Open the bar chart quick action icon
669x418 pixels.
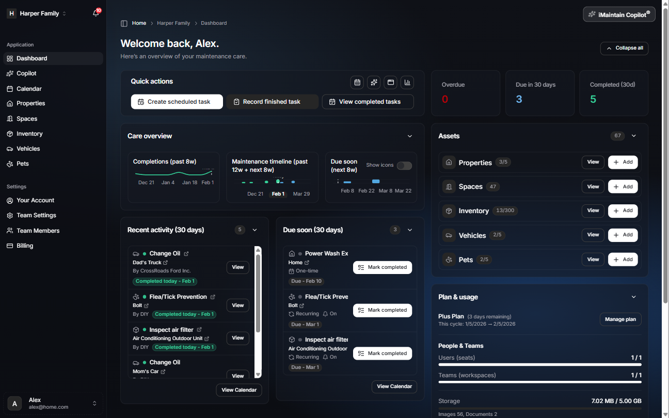pyautogui.click(x=407, y=82)
